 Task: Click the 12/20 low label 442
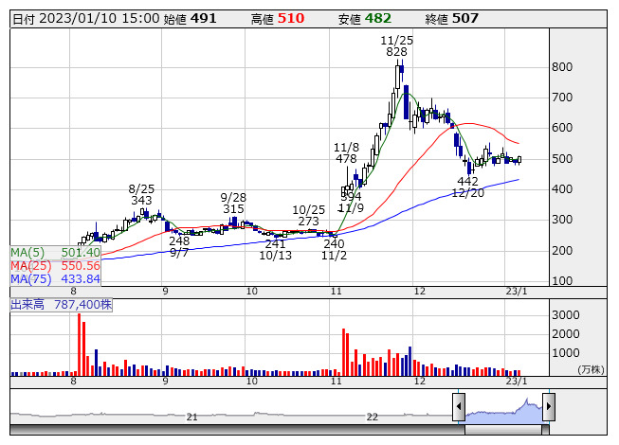coord(467,181)
